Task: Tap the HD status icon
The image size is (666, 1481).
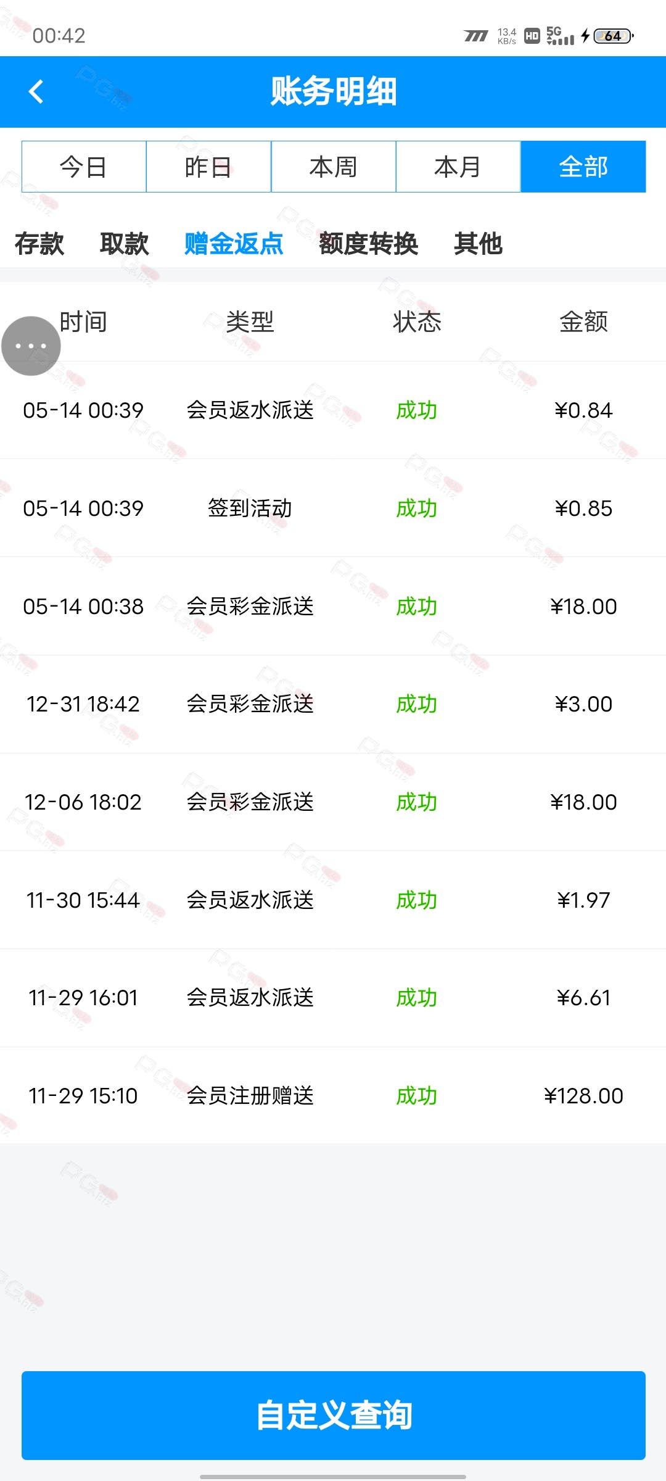Action: [532, 36]
